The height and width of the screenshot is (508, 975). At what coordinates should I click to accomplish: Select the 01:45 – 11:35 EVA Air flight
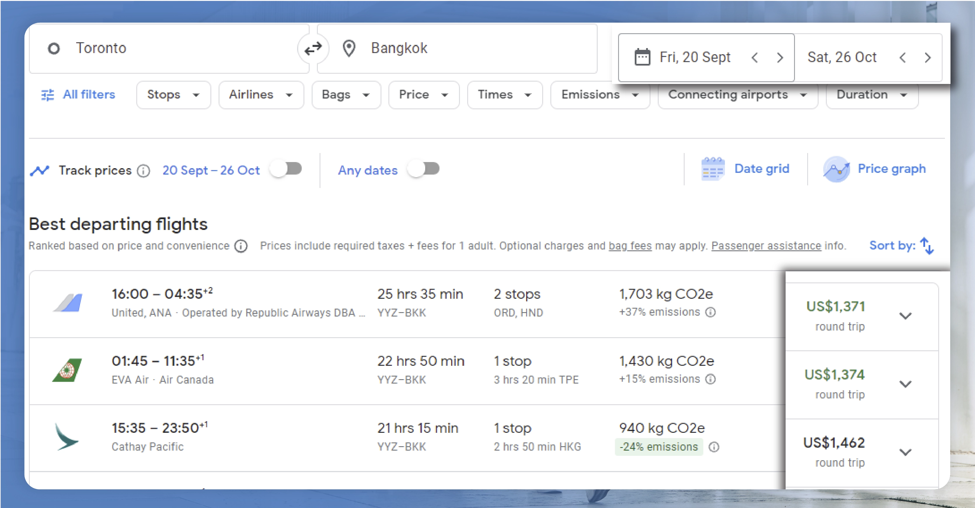(x=407, y=371)
